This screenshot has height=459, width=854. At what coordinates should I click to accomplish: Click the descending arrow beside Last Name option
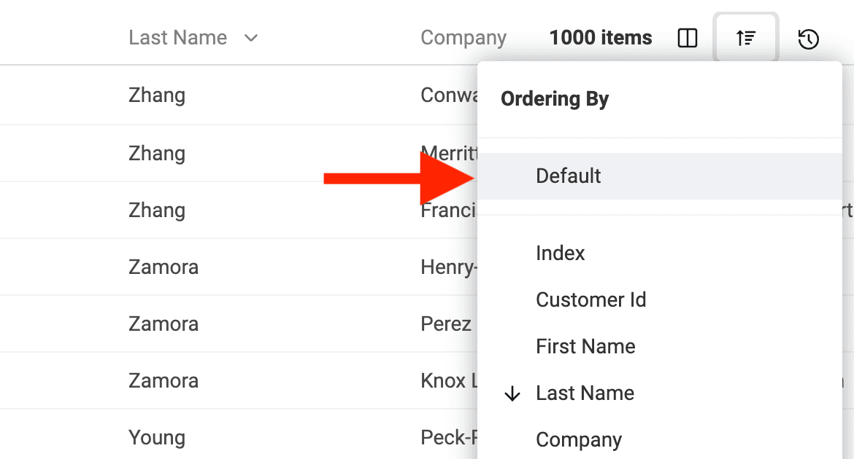[x=513, y=394]
